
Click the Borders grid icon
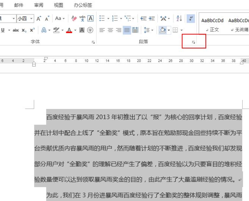pos(175,30)
